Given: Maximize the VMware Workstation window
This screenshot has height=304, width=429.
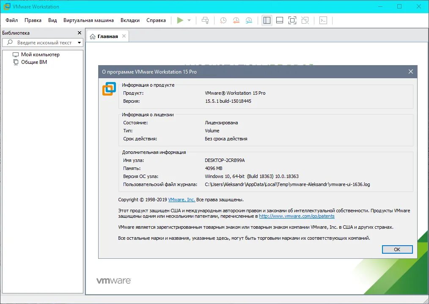Looking at the screenshot, I should click(399, 6).
